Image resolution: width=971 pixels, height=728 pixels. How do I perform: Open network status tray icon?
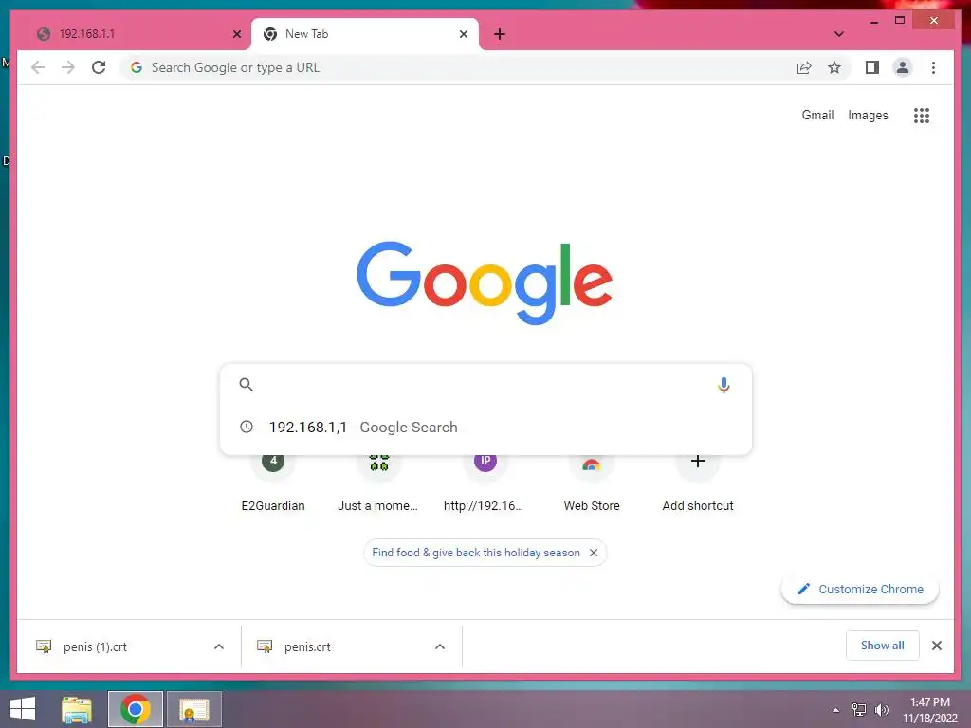pyautogui.click(x=859, y=710)
